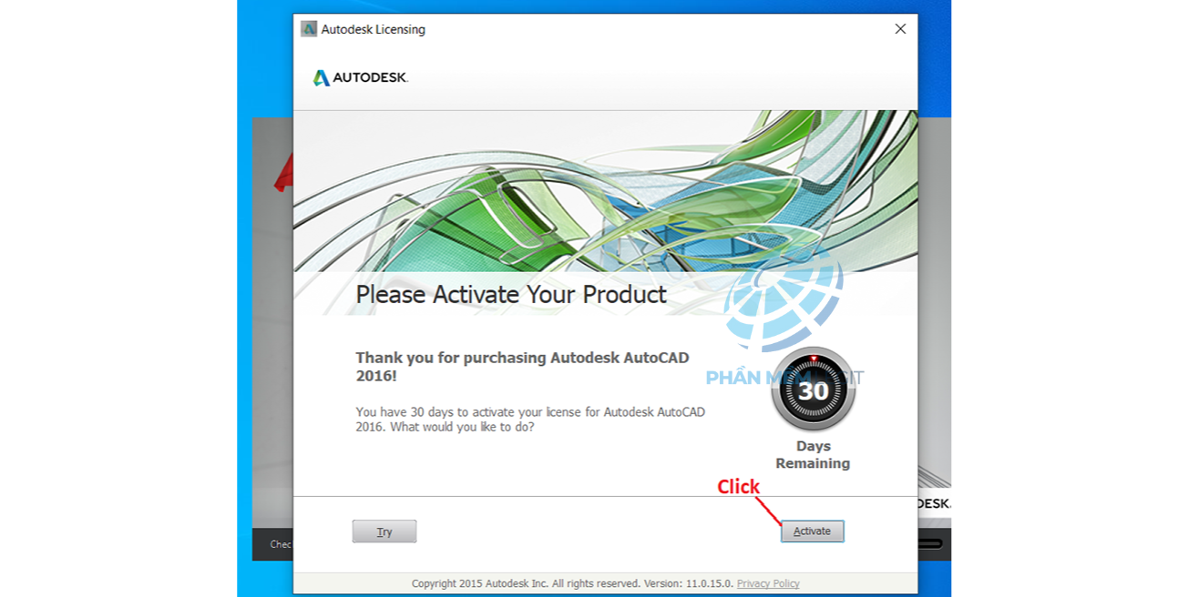Click the Activate button
This screenshot has width=1189, height=597.
pos(812,531)
